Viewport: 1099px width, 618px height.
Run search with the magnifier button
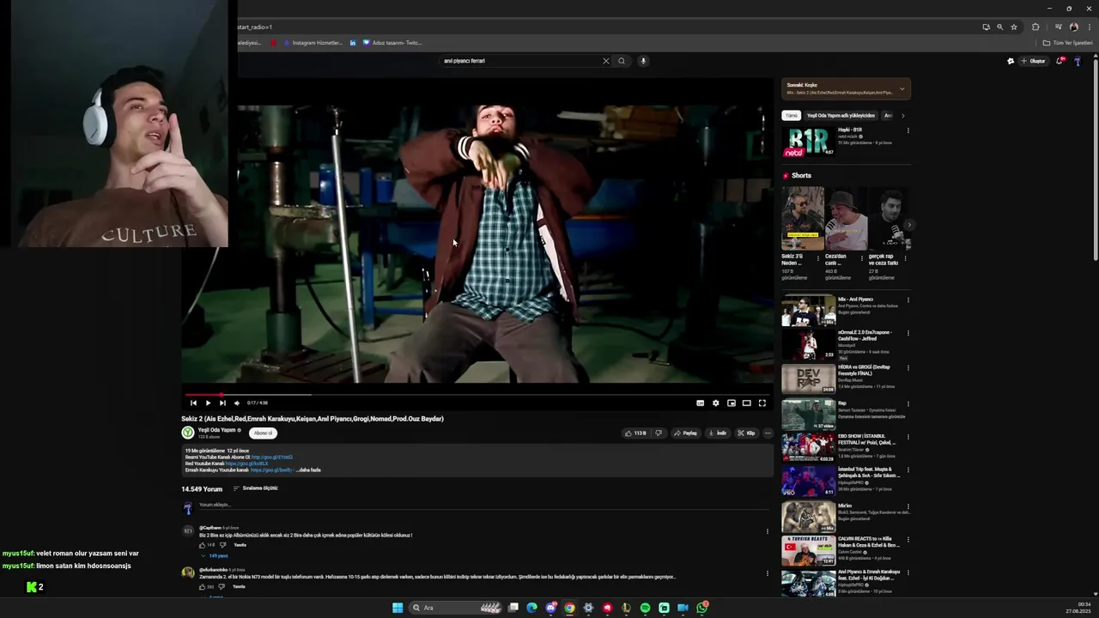(x=622, y=61)
